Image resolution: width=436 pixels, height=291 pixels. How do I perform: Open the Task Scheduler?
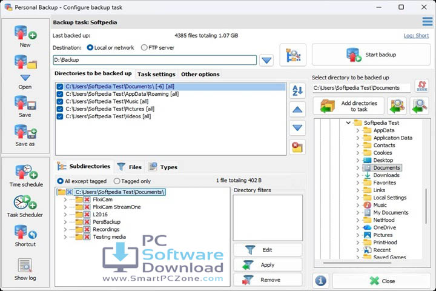click(x=25, y=206)
